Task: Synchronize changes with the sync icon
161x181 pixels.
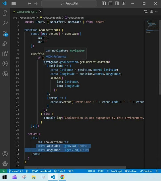Action: pyautogui.click(x=21, y=171)
